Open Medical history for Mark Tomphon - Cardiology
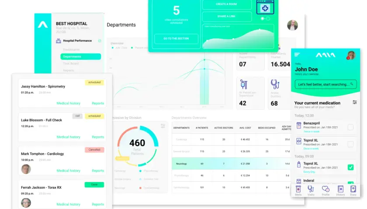The image size is (367, 209). tap(68, 171)
